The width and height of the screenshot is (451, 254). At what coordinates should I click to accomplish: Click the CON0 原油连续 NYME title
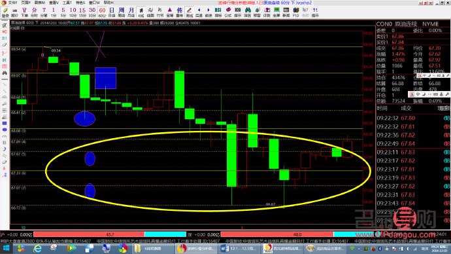click(x=407, y=24)
